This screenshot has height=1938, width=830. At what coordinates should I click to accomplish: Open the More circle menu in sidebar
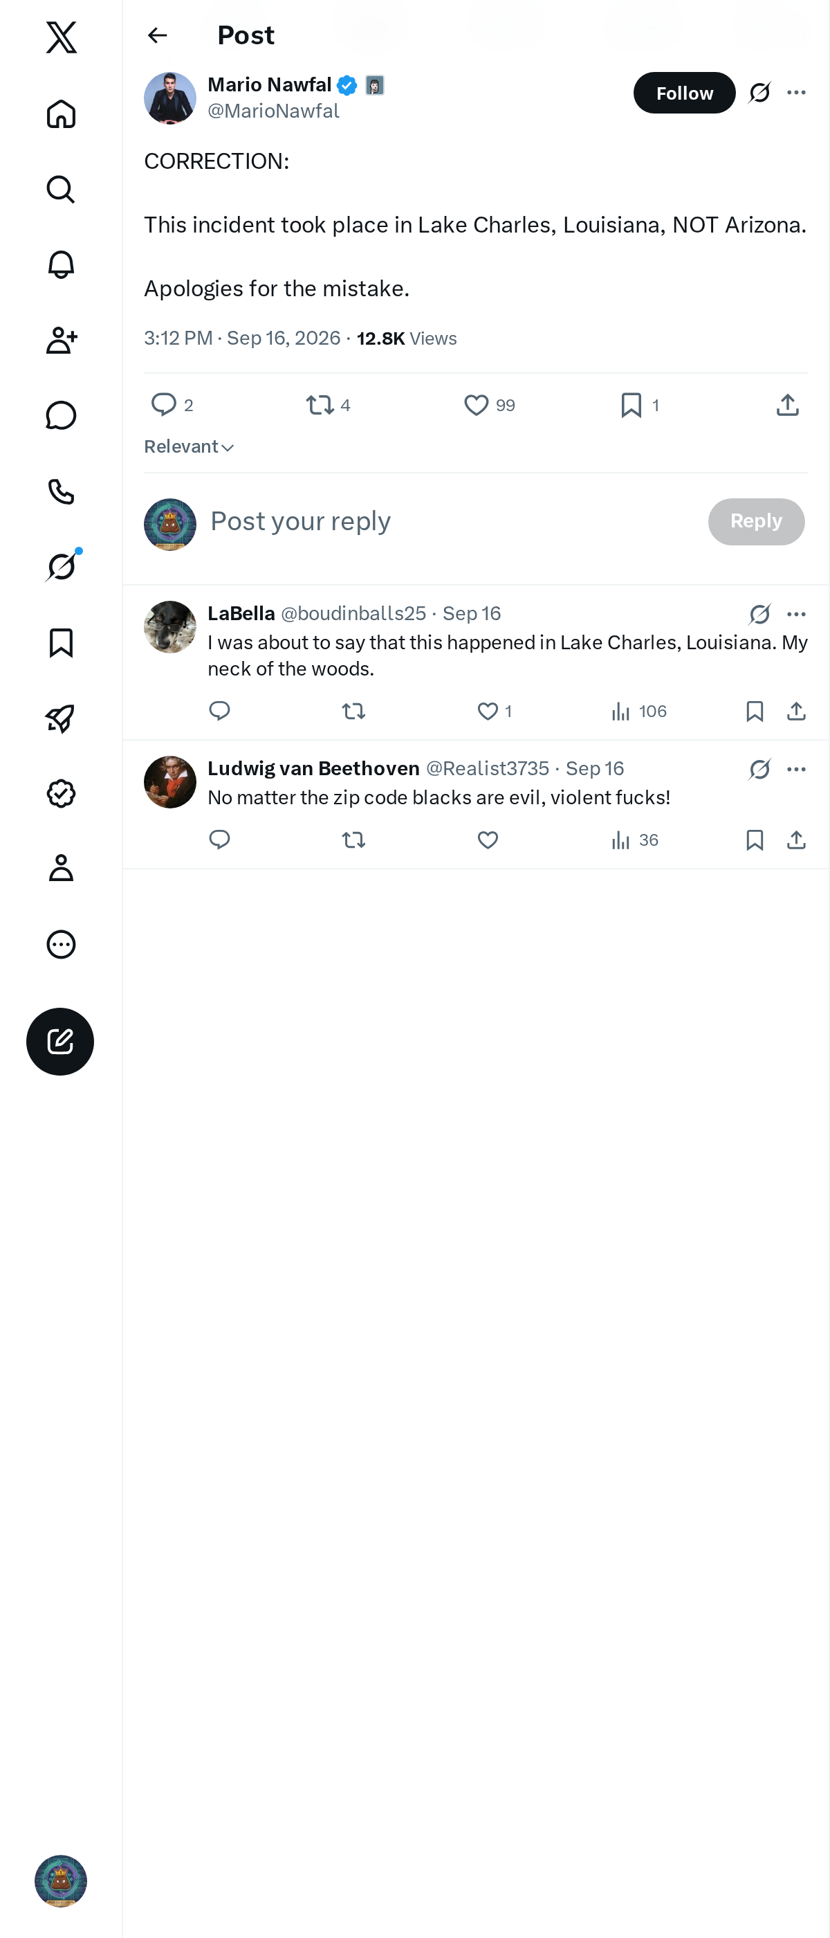(61, 944)
